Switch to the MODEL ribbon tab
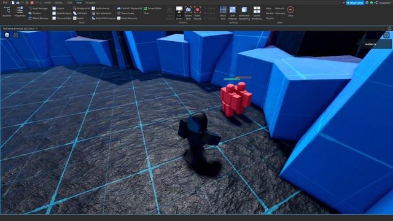Image resolution: width=393 pixels, height=221 pixels. (59, 2)
